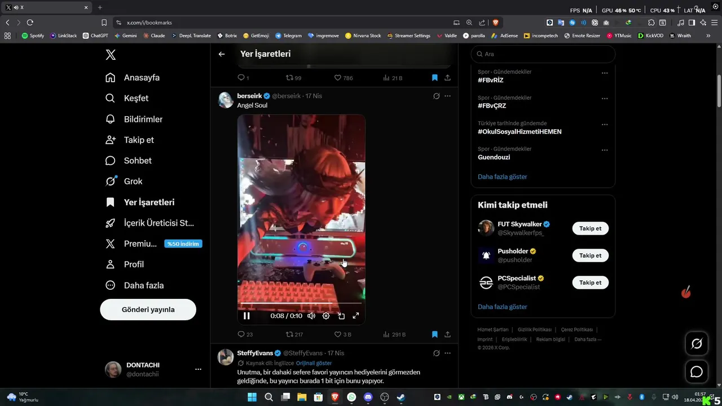Open more options on berseirk's post

[447, 96]
